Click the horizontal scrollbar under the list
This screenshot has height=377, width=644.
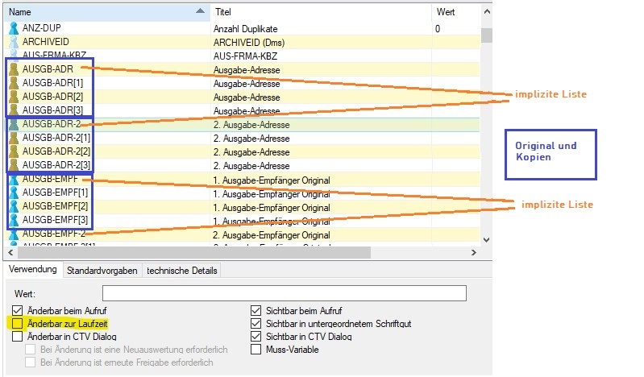tap(185, 252)
